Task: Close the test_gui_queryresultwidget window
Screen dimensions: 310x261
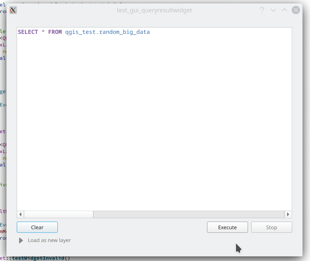Action: 296,10
